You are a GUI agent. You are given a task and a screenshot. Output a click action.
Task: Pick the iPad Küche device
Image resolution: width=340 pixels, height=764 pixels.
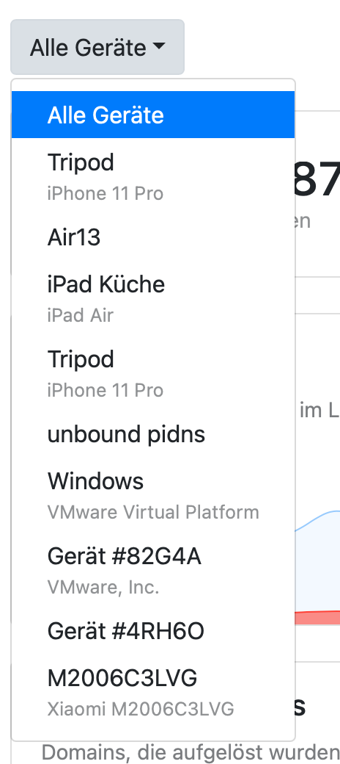point(153,298)
